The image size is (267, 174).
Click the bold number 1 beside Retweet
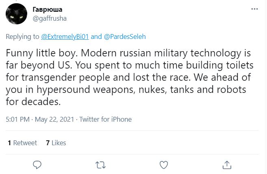[x=9, y=143]
